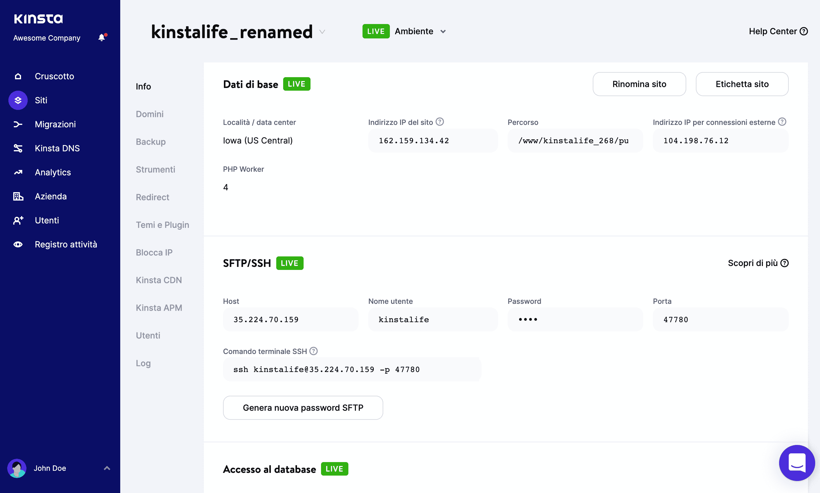Viewport: 820px width, 493px height.
Task: Click the SFTP/SSH section heading
Action: click(247, 263)
